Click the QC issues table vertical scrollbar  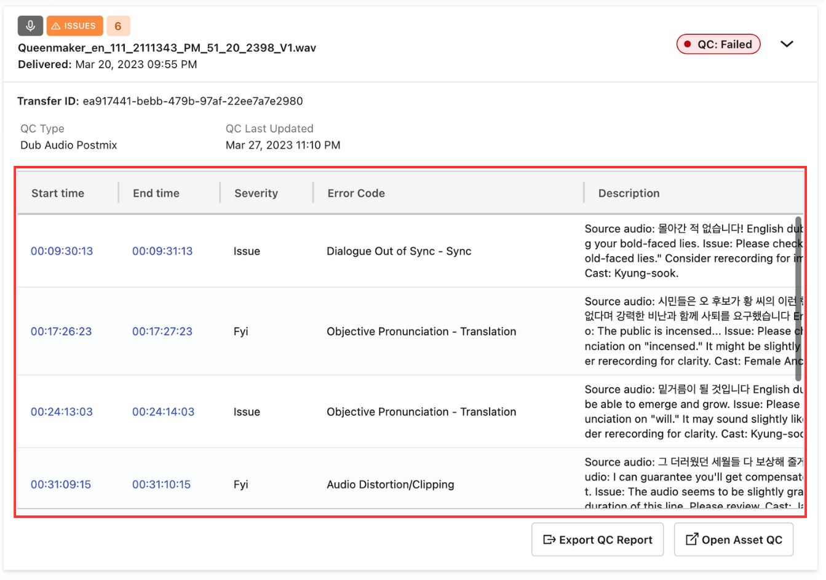point(798,299)
